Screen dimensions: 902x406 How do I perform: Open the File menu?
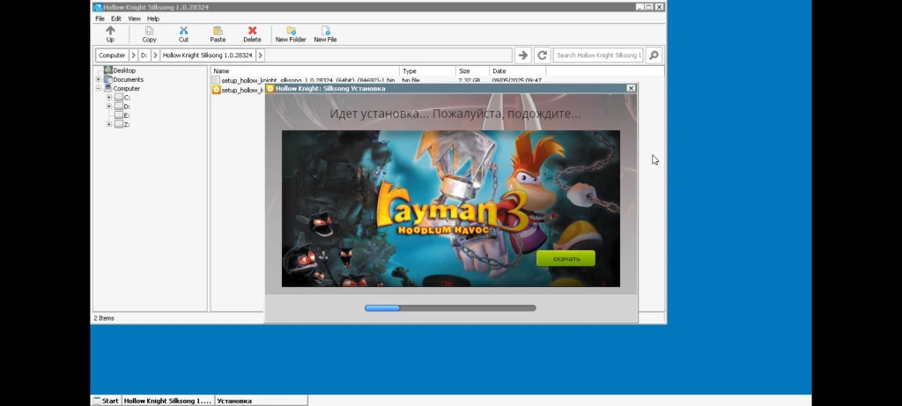(100, 18)
